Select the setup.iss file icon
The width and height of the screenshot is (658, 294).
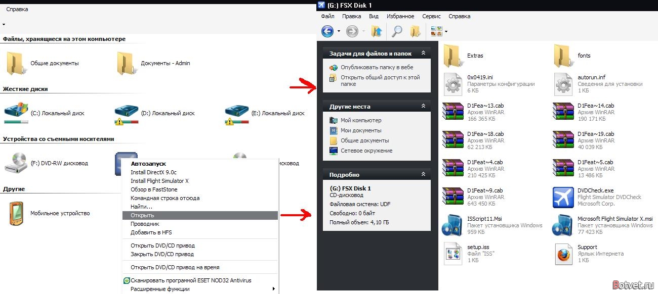point(454,254)
